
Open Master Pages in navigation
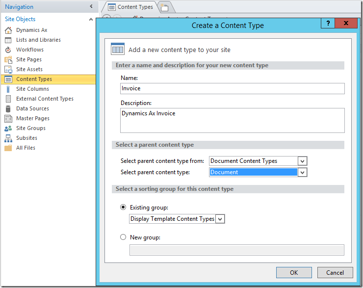(x=33, y=118)
